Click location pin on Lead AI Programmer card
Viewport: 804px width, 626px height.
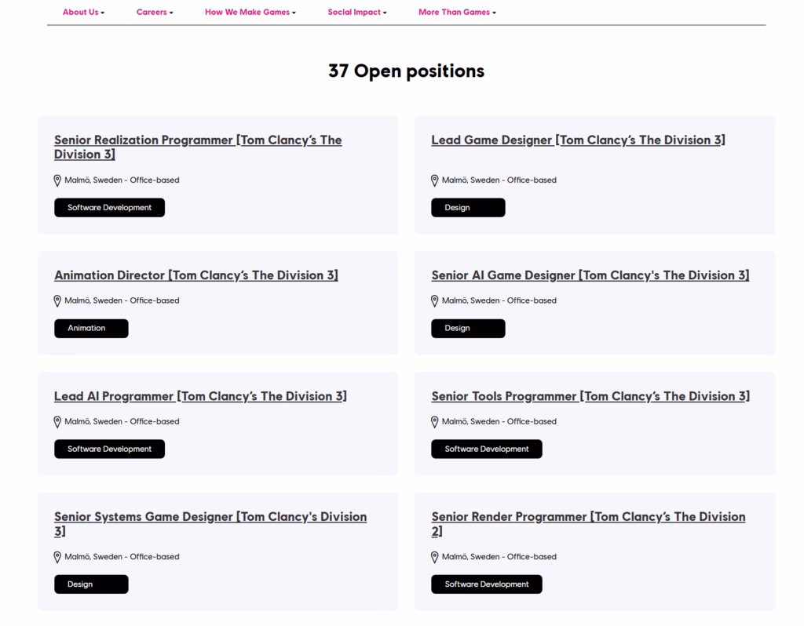[x=57, y=421]
